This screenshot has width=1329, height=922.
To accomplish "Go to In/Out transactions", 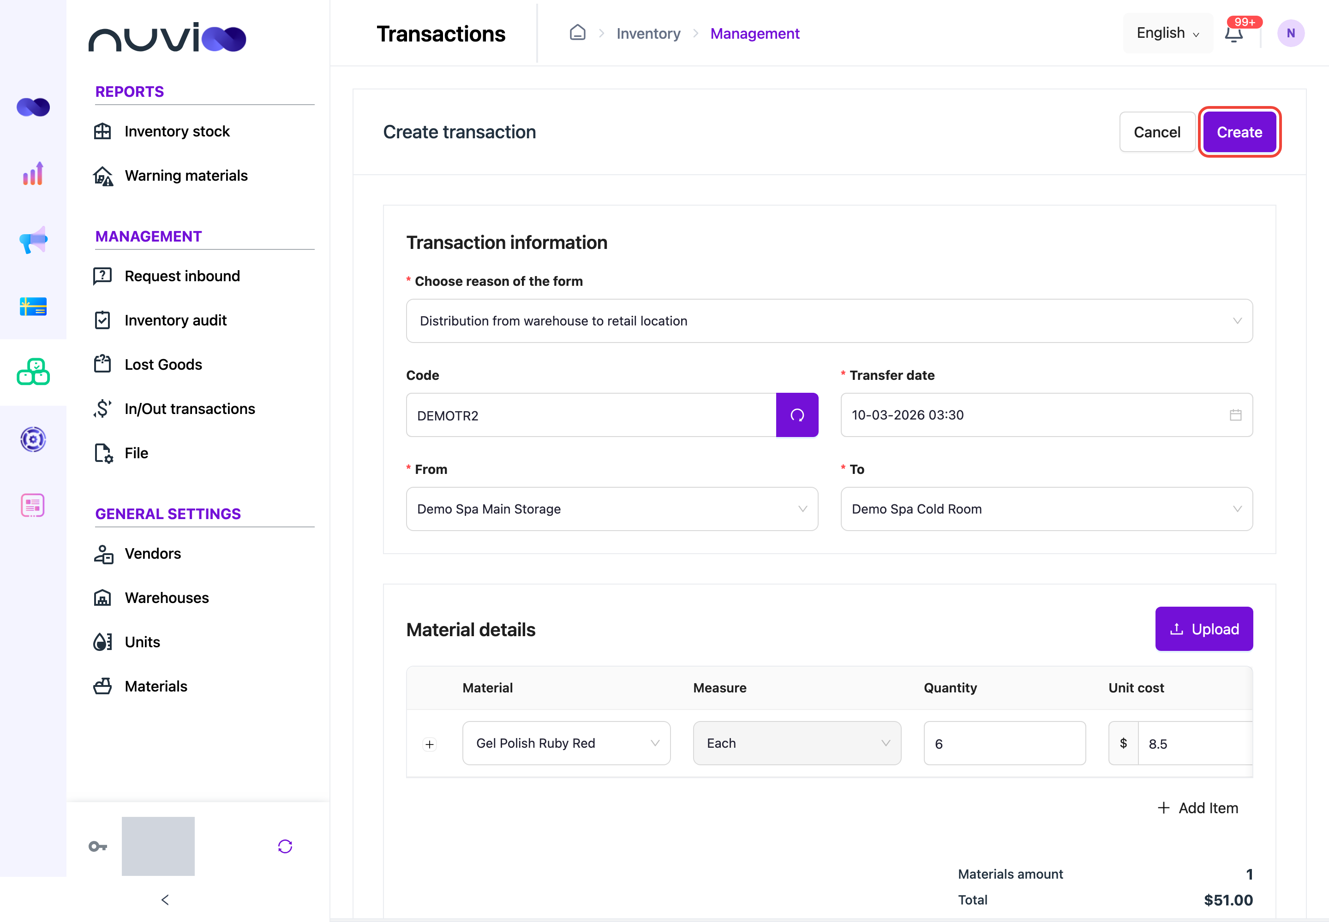I will pyautogui.click(x=190, y=408).
